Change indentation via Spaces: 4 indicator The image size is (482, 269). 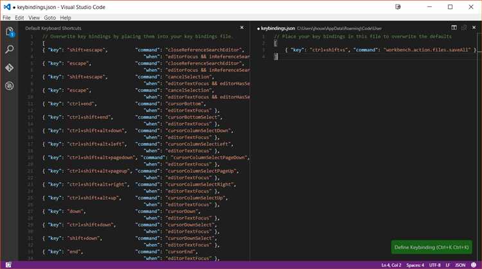coord(415,265)
